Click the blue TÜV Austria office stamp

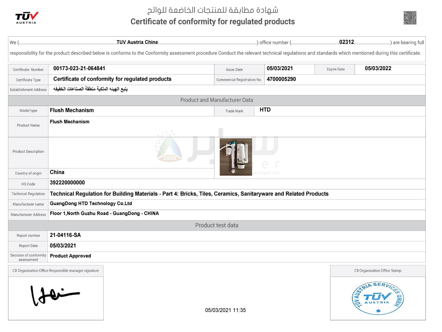[378, 299]
